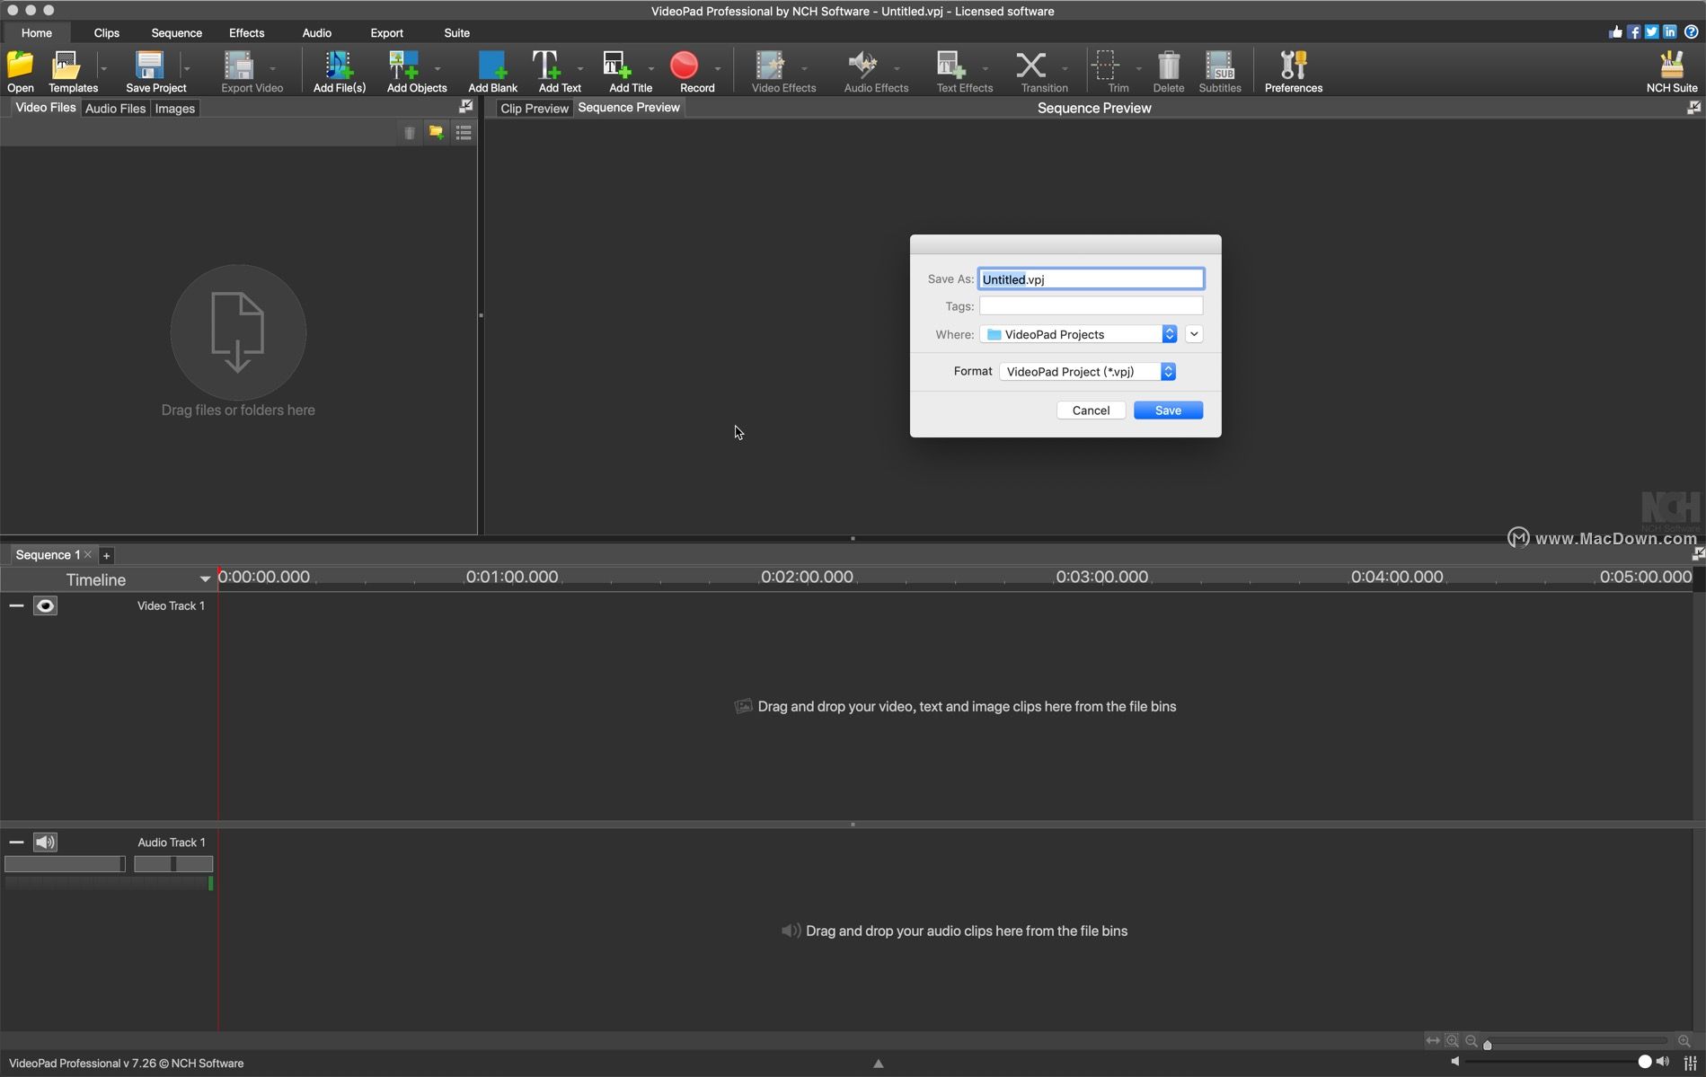Open the Export menu

(x=386, y=32)
